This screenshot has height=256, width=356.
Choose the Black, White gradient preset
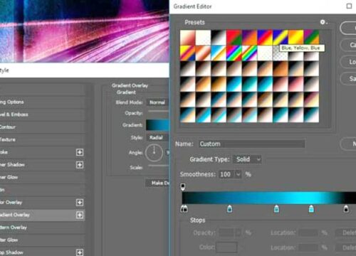point(219,37)
